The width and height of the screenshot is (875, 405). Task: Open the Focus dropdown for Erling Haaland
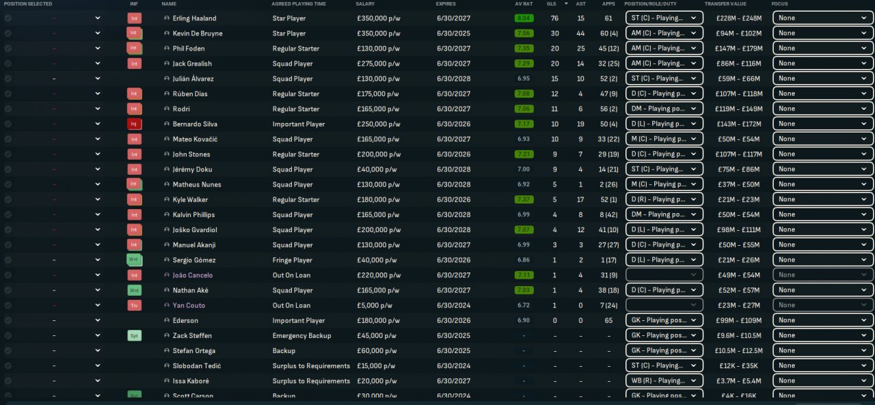pos(823,18)
